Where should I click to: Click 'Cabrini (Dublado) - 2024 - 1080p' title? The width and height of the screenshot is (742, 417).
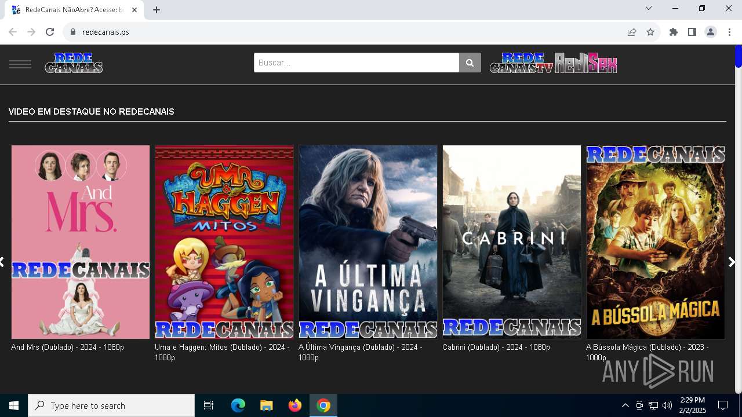tap(496, 347)
